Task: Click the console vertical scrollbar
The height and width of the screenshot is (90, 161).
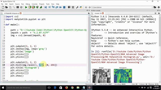Action: click(x=160, y=31)
